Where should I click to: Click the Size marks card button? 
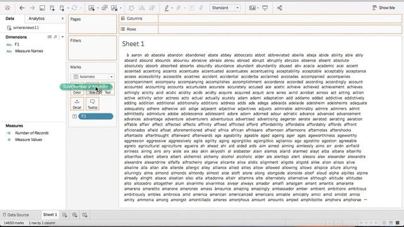tap(92, 89)
